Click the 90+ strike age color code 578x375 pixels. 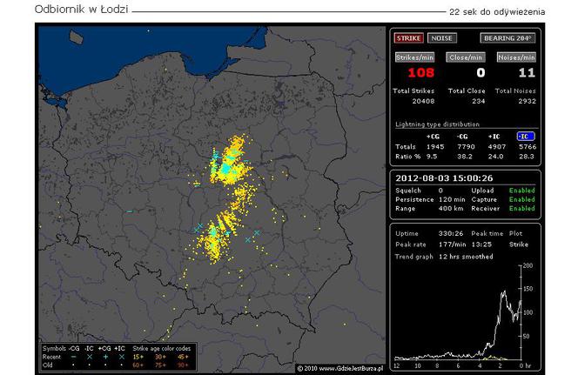[x=183, y=365]
